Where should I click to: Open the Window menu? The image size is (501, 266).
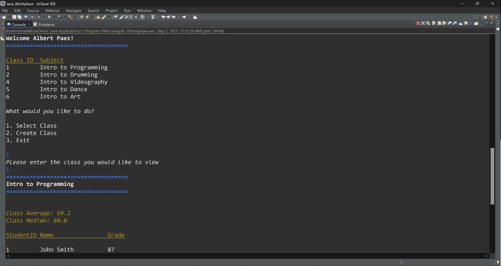[144, 11]
